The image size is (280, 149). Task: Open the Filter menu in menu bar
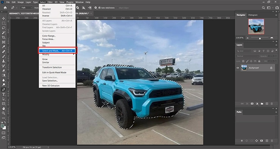[50, 2]
